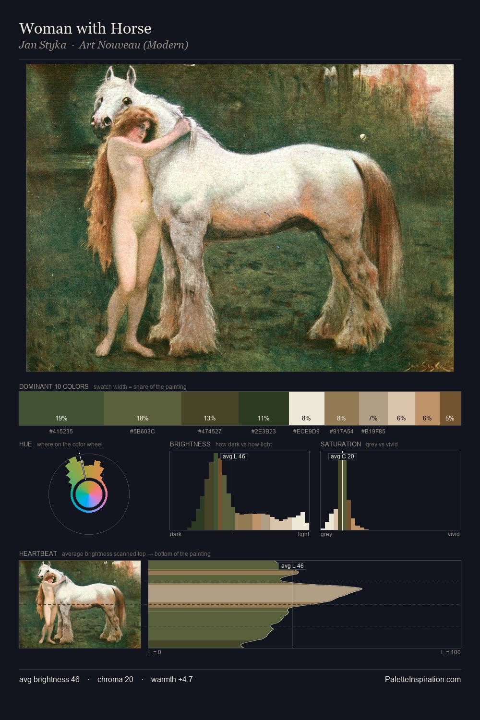Viewport: 480px width, 720px height.
Task: Click the DOMINANT 10 COLORS heading
Action: [x=54, y=386]
